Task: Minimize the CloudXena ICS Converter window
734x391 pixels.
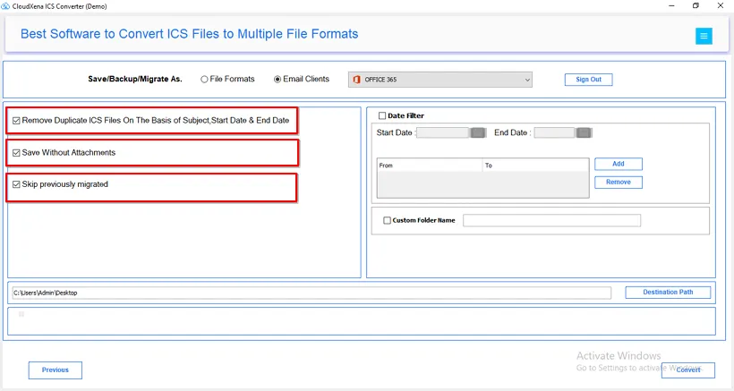Action: (671, 5)
